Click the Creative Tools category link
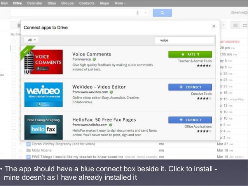Image resolution: width=248 pixels, height=186 pixels. click(x=201, y=94)
